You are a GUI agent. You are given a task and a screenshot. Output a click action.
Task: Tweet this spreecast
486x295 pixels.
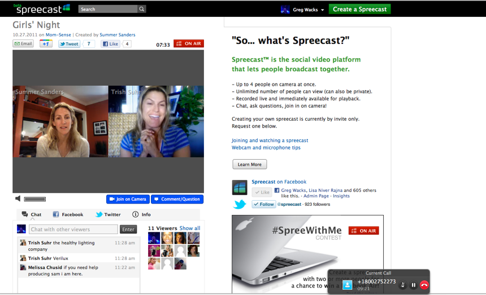coord(70,44)
